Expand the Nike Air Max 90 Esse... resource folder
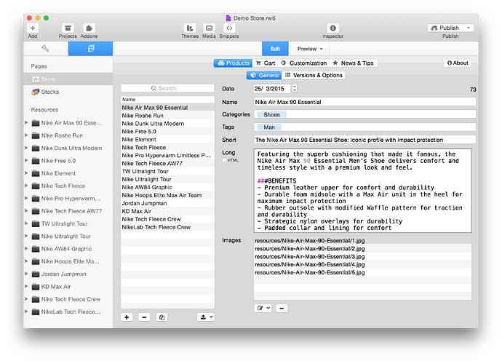 tap(26, 123)
